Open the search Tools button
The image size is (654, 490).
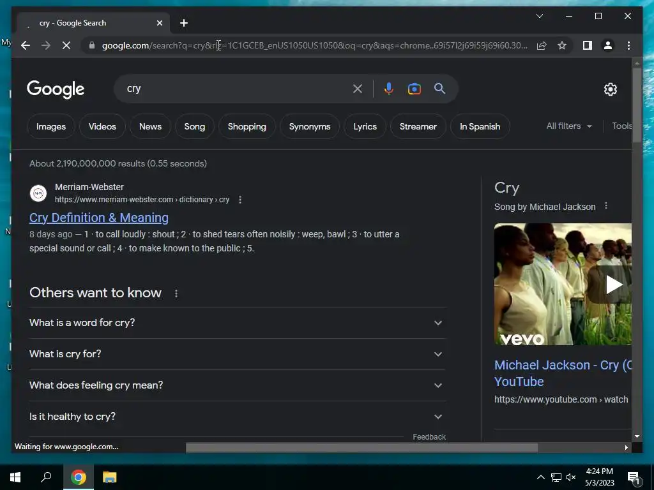point(621,126)
